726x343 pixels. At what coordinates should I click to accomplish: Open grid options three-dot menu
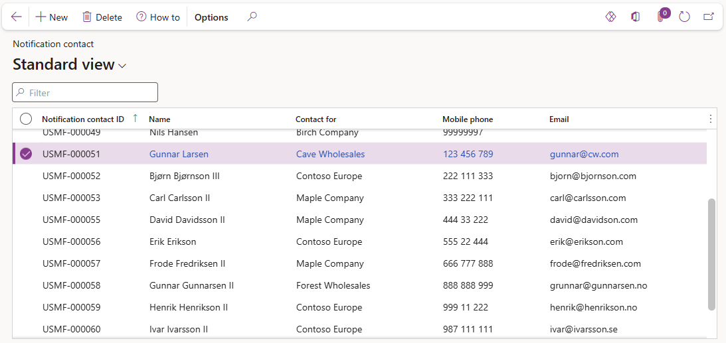point(710,119)
